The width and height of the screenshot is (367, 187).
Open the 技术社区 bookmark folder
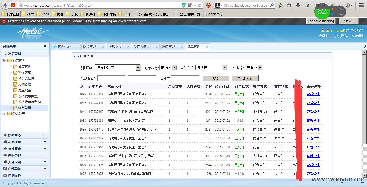[x=10, y=14]
